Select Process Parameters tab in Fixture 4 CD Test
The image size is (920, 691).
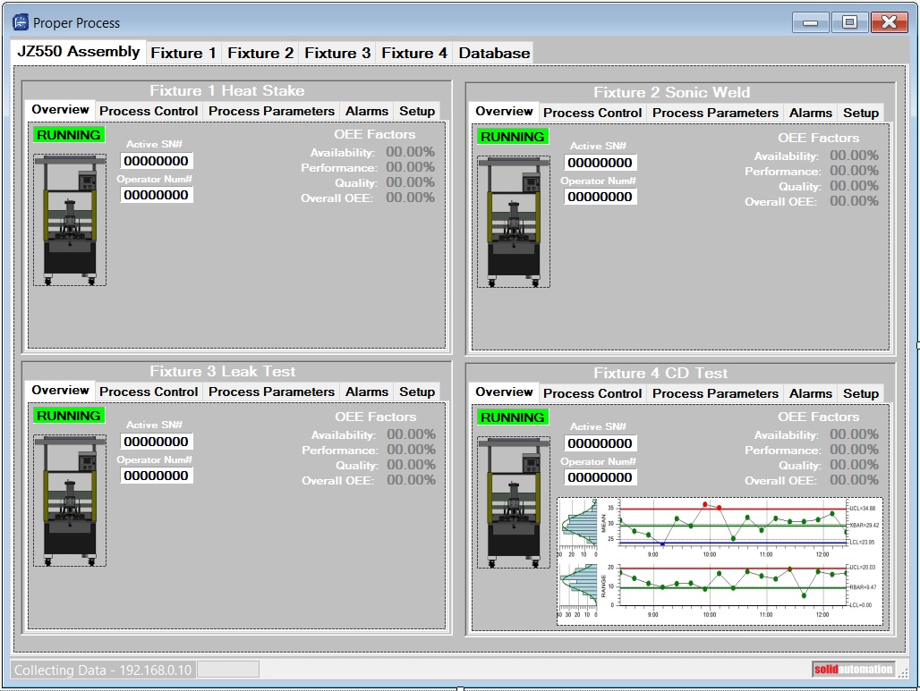click(715, 393)
